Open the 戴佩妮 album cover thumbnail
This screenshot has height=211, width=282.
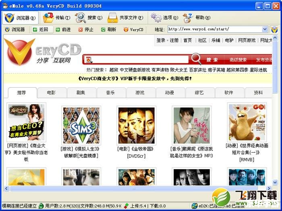pyautogui.click(x=192, y=126)
